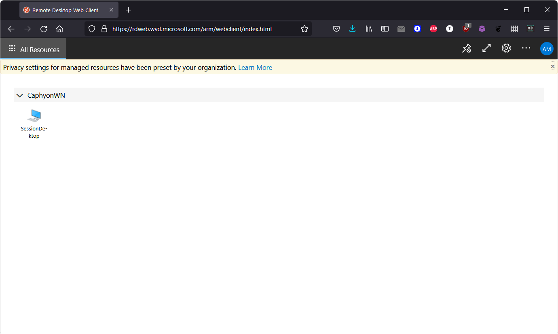Open the web client Settings gear
This screenshot has width=558, height=334.
coord(506,48)
